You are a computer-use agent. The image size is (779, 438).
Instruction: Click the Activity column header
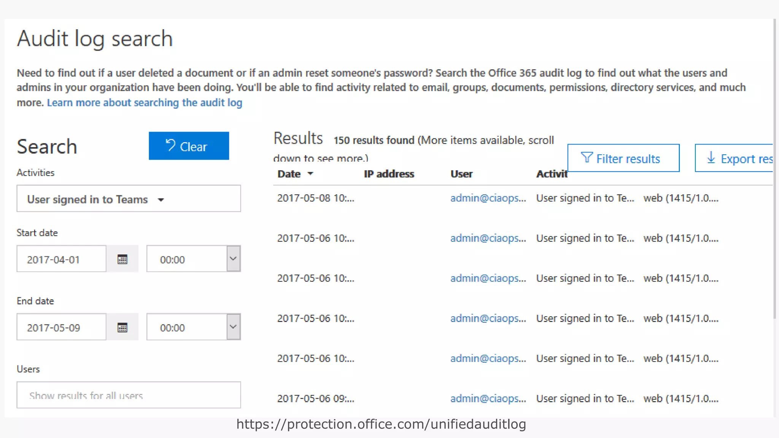[x=552, y=174]
